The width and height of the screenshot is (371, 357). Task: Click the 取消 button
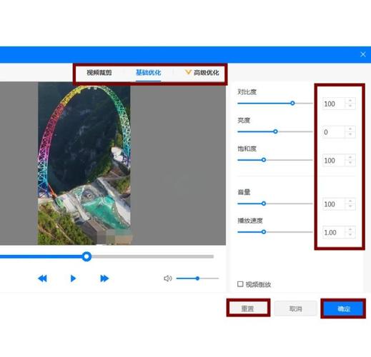[x=295, y=308]
